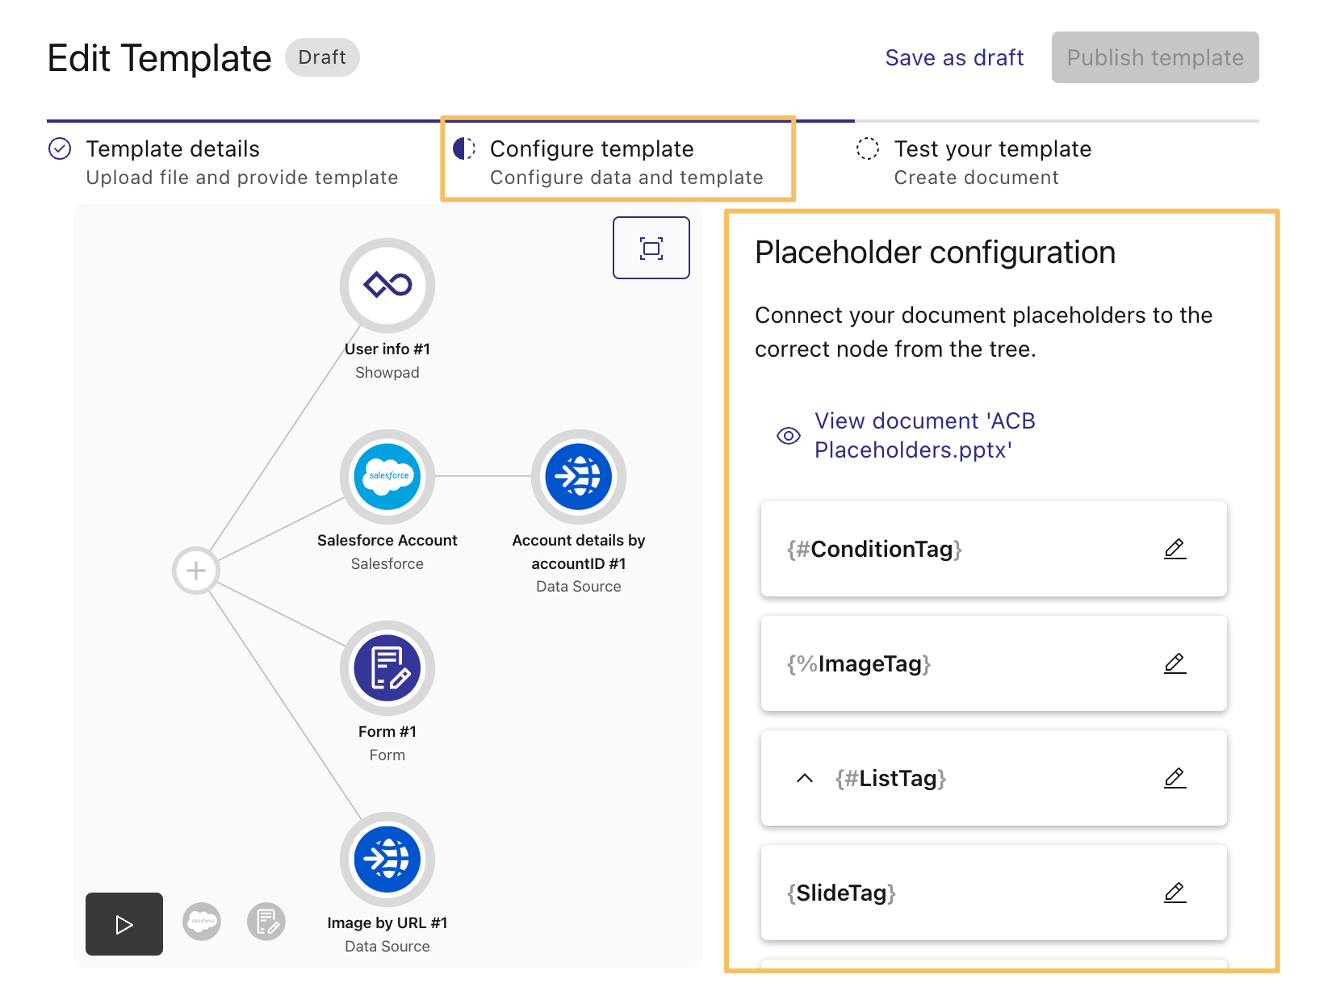Image resolution: width=1319 pixels, height=983 pixels.
Task: Edit the {#ConditionTag} placeholder with pencil icon
Action: (1175, 549)
